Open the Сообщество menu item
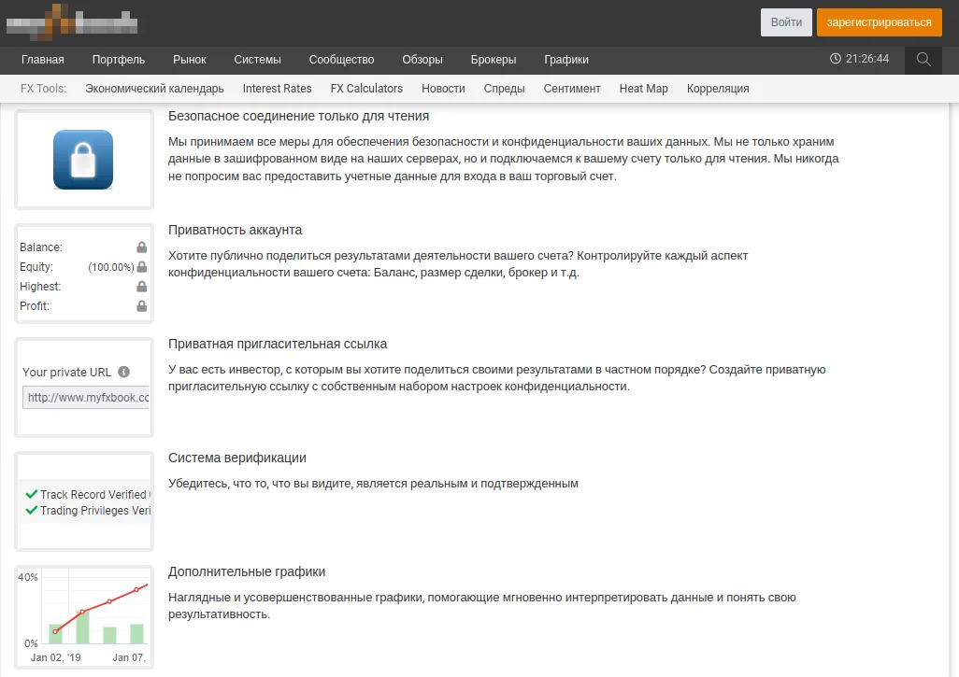The width and height of the screenshot is (959, 677). 341,59
